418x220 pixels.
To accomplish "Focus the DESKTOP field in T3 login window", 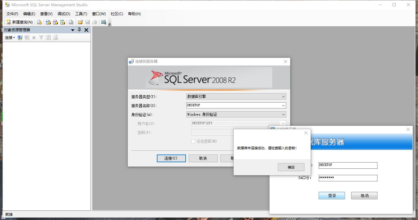I will tap(348, 165).
